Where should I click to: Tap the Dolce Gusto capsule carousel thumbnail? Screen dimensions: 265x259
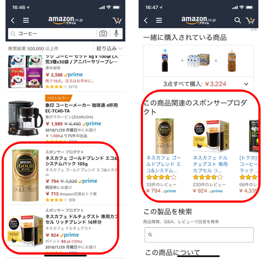point(211,136)
